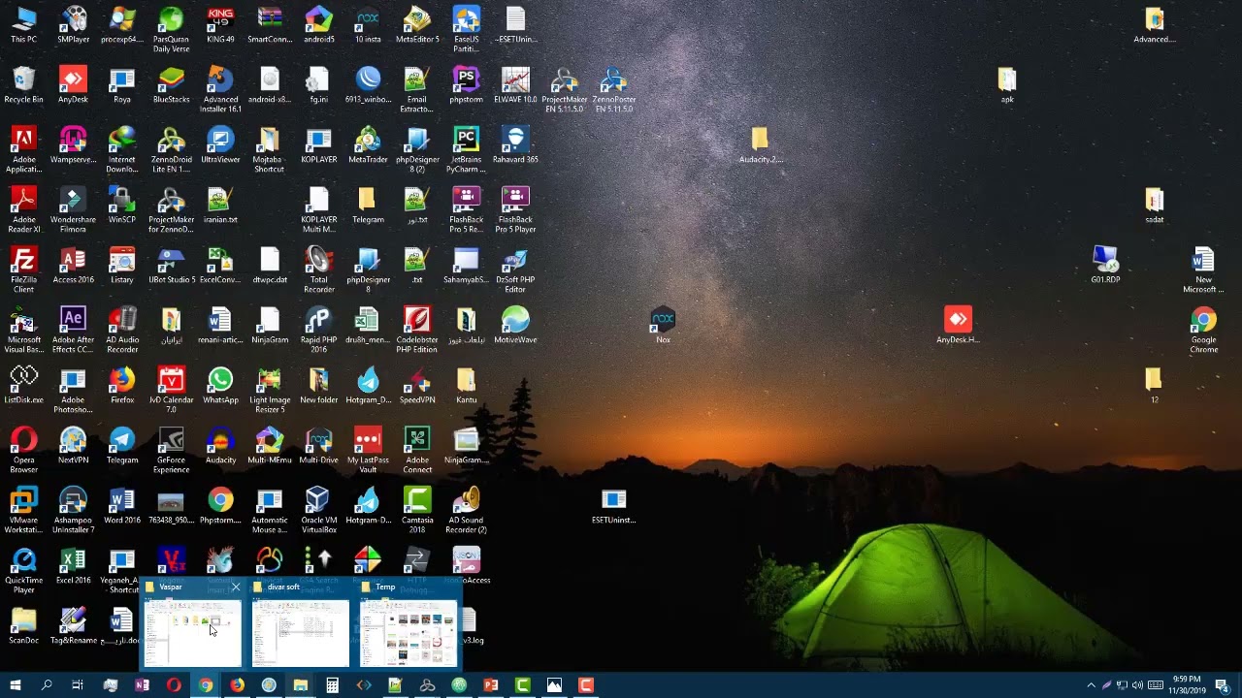Close the Vaspar window from its preview

pos(235,587)
